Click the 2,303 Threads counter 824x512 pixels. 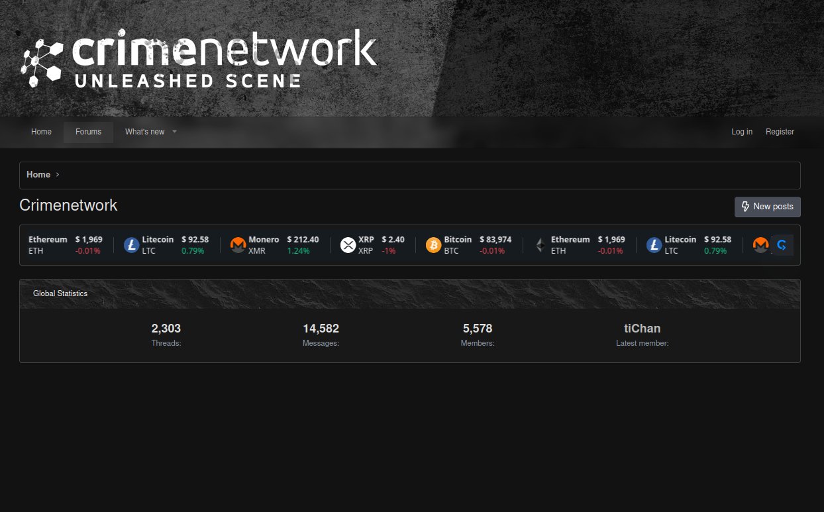[x=166, y=328]
